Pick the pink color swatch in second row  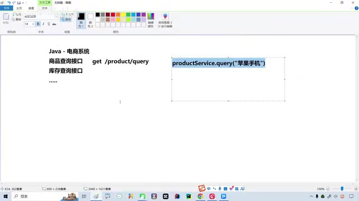pyautogui.click(x=113, y=20)
